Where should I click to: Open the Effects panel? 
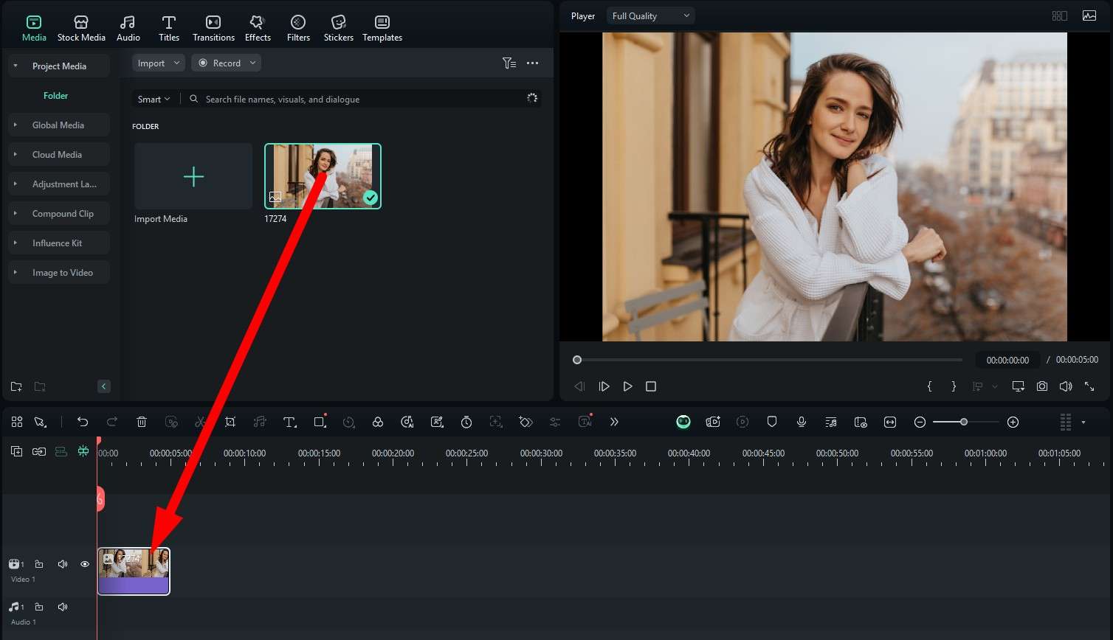pyautogui.click(x=258, y=28)
